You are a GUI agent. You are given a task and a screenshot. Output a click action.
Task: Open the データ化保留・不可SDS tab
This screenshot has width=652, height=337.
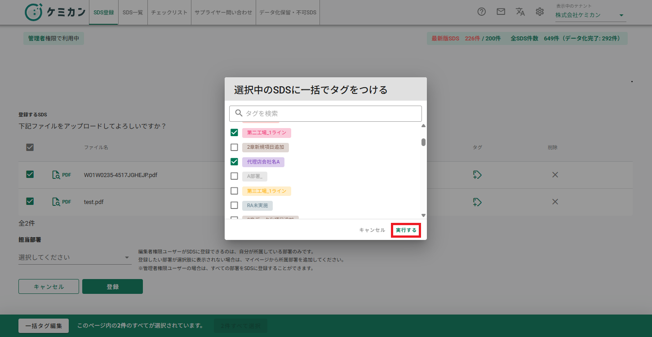(288, 12)
